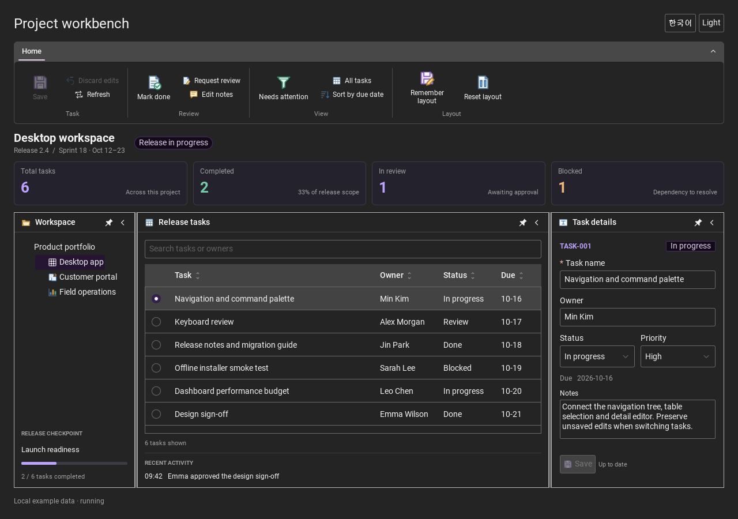Focus the Search tasks or owners field

(x=343, y=249)
